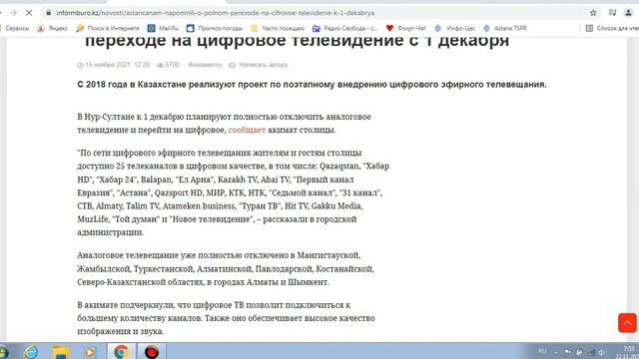
Task: Stop loading the page with the X button
Action: (29, 13)
